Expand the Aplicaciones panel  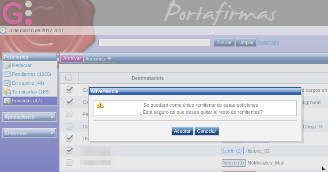[x=29, y=117]
